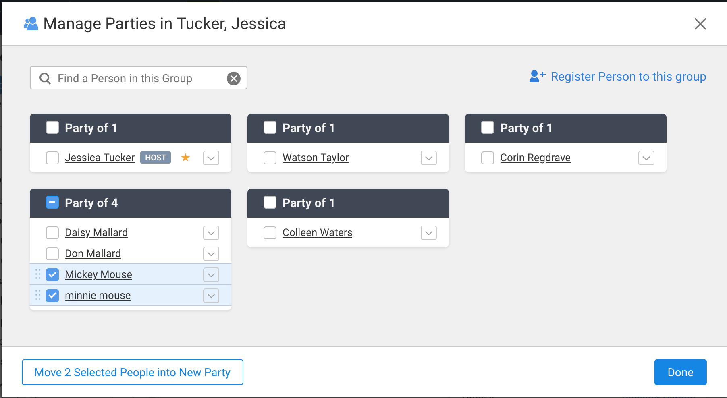Uncheck the Mickey Mouse checkbox

52,275
